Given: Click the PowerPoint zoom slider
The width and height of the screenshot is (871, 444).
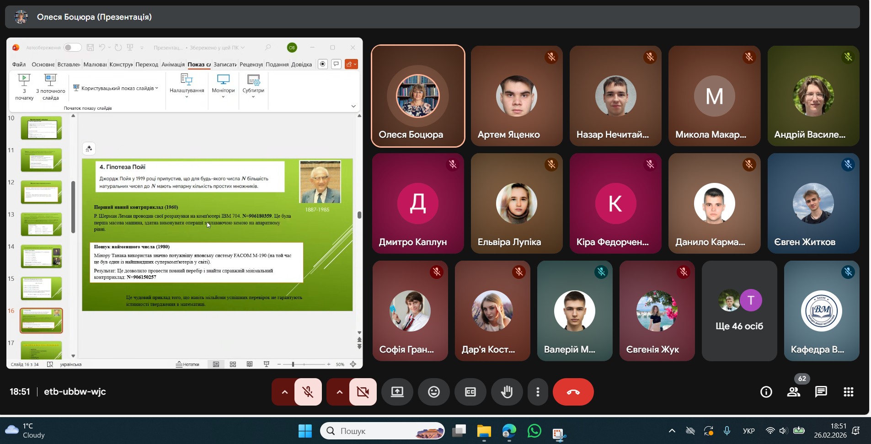Looking at the screenshot, I should tap(293, 364).
